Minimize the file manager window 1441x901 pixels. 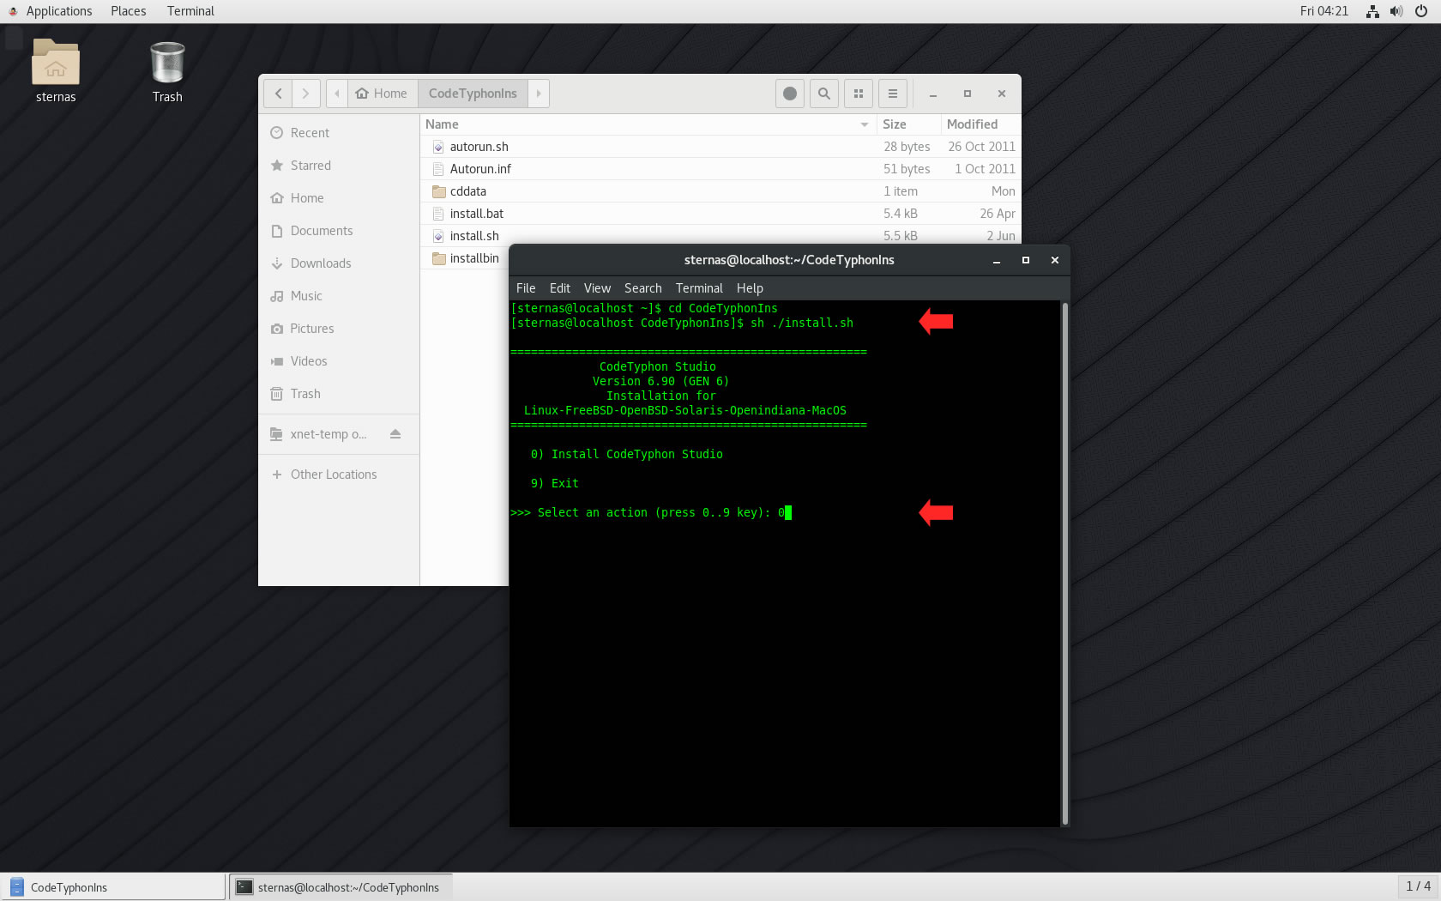coord(933,94)
